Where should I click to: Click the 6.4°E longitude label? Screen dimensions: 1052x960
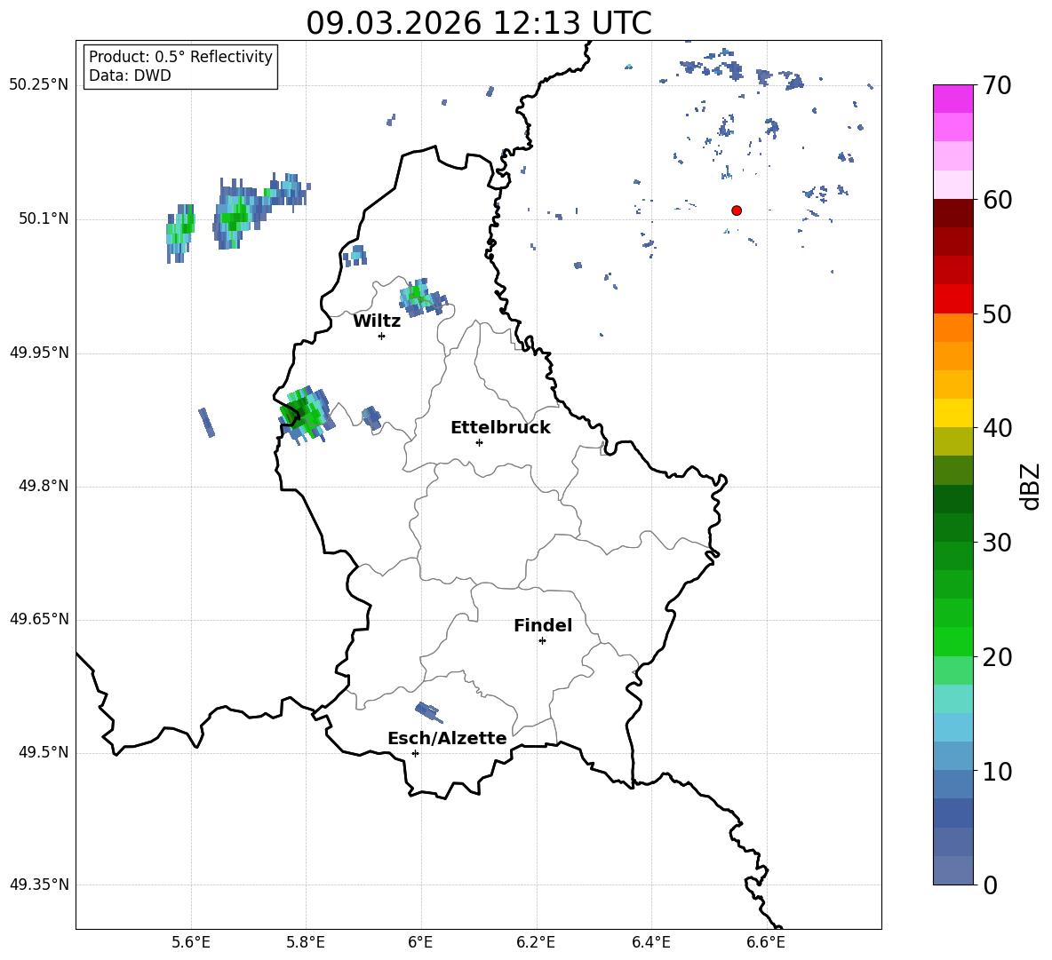coord(650,942)
